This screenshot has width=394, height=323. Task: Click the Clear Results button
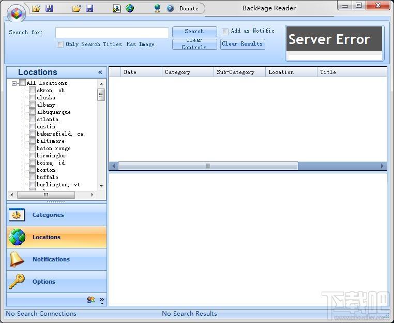pos(243,44)
